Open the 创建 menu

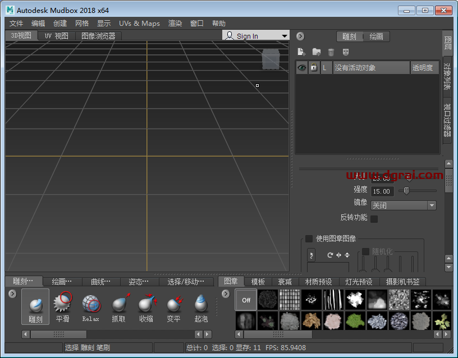(x=60, y=24)
